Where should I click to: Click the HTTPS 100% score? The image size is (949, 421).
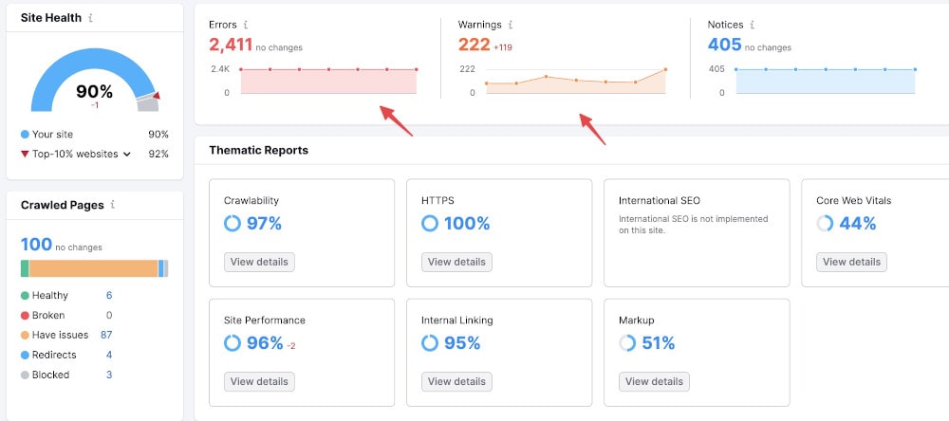(467, 224)
